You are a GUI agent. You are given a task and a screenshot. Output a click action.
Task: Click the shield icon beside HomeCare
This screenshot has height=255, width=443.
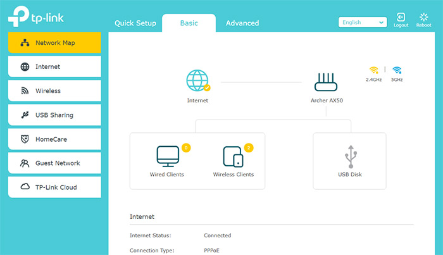click(25, 139)
